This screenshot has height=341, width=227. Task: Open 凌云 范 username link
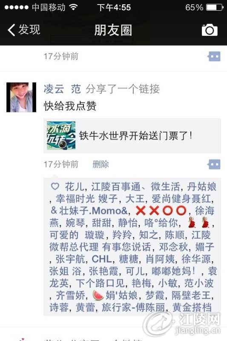tap(62, 89)
